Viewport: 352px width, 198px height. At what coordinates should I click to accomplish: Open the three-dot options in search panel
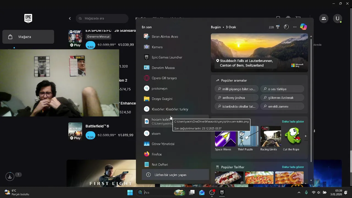point(295,27)
